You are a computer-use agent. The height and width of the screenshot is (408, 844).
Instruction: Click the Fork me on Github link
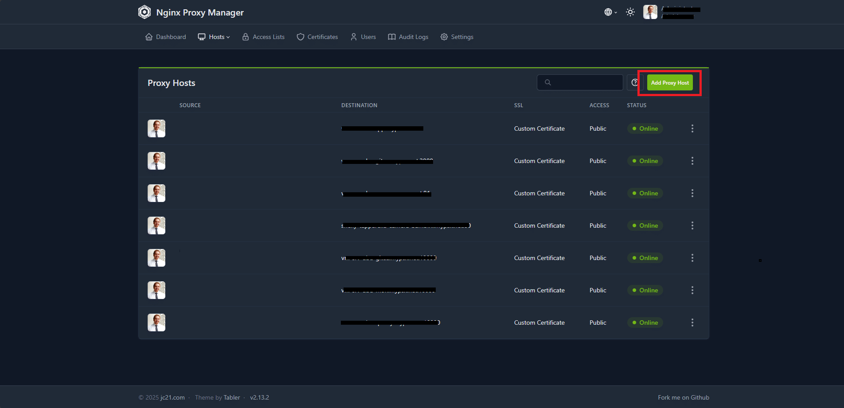coord(683,397)
